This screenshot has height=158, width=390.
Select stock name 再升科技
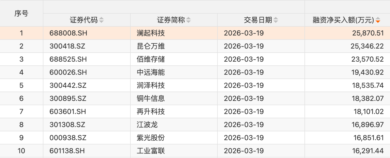(x=151, y=111)
